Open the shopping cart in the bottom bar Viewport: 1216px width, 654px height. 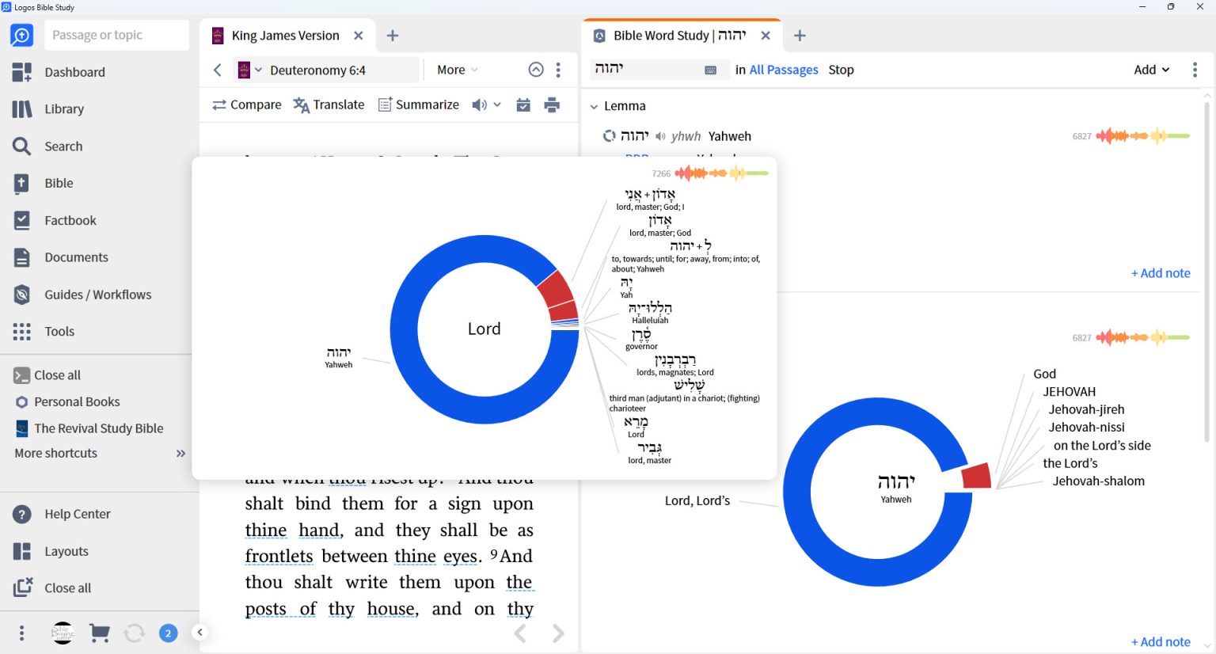click(x=99, y=633)
